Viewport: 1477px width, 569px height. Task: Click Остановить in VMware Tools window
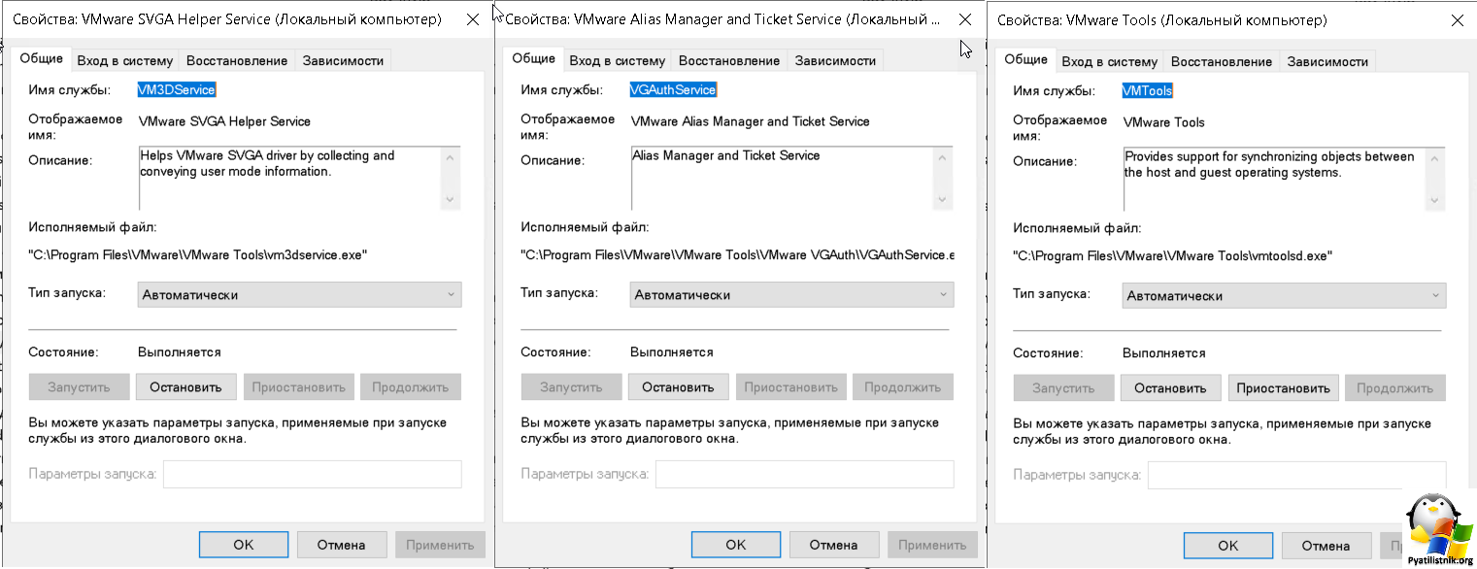[1170, 387]
